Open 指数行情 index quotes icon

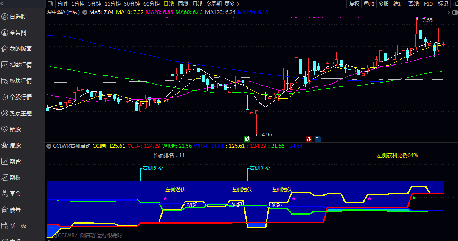[5, 65]
